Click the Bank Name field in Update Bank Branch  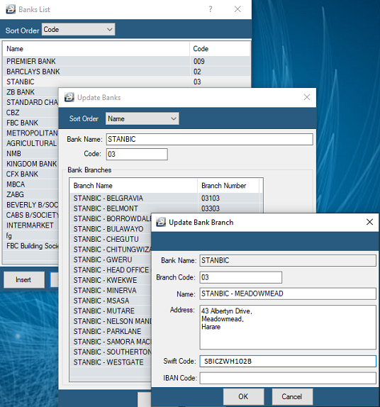point(288,260)
